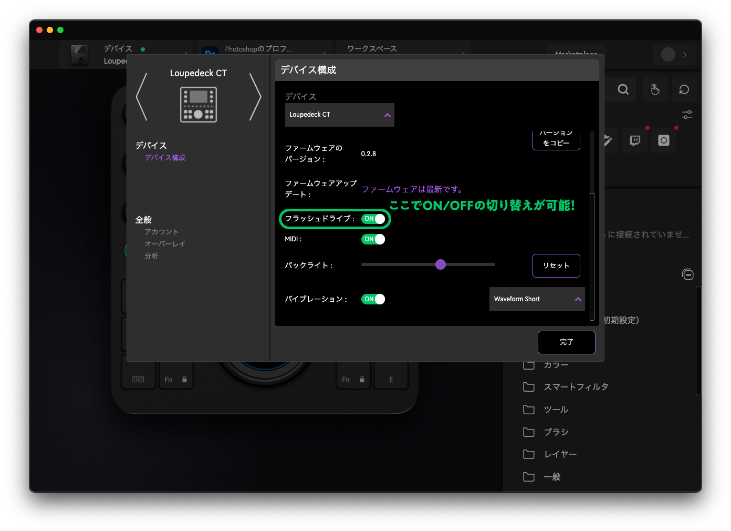The image size is (731, 531).
Task: Click the touch hand pointer icon
Action: 655,89
